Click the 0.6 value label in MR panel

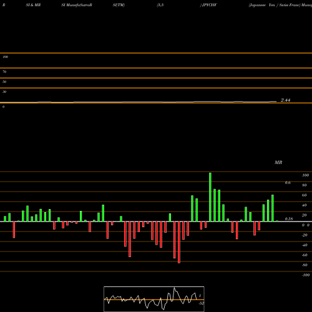click(288, 183)
